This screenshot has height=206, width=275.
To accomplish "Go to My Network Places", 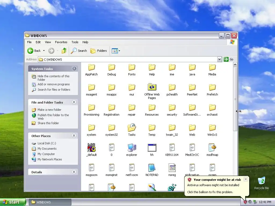I will (x=50, y=159).
